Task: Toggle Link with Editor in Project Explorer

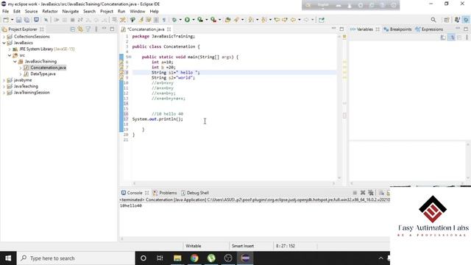Action: 80,29
